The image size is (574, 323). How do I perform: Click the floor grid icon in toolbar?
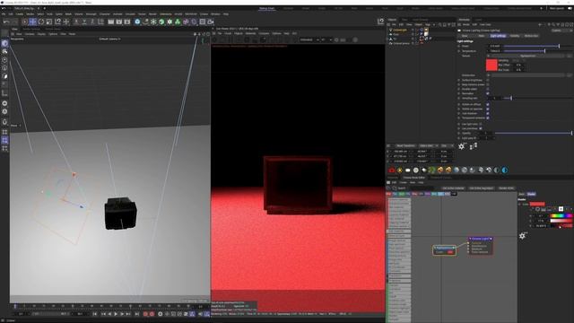(x=202, y=22)
